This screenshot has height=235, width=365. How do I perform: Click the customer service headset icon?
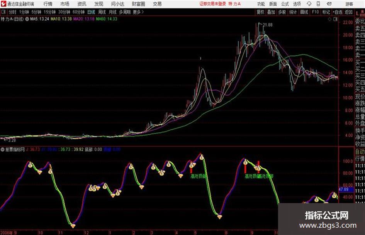point(309,4)
